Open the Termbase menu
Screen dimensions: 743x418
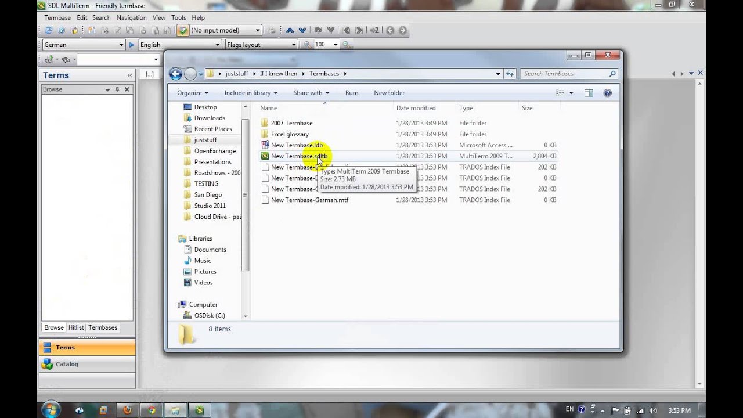click(57, 18)
